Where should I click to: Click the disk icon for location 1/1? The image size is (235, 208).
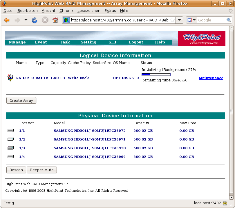[10, 131]
